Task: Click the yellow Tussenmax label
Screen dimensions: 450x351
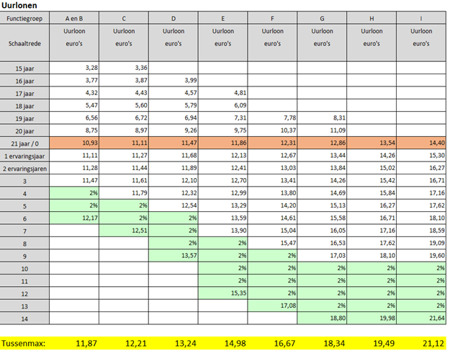Action: point(25,342)
